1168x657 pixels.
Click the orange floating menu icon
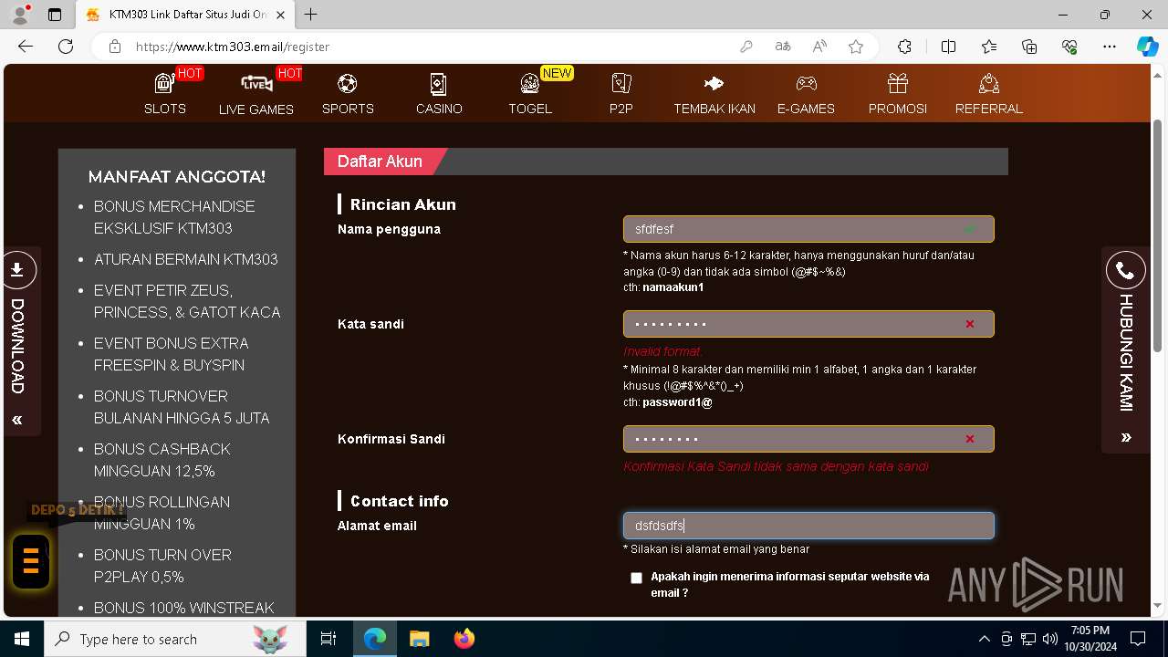point(31,561)
